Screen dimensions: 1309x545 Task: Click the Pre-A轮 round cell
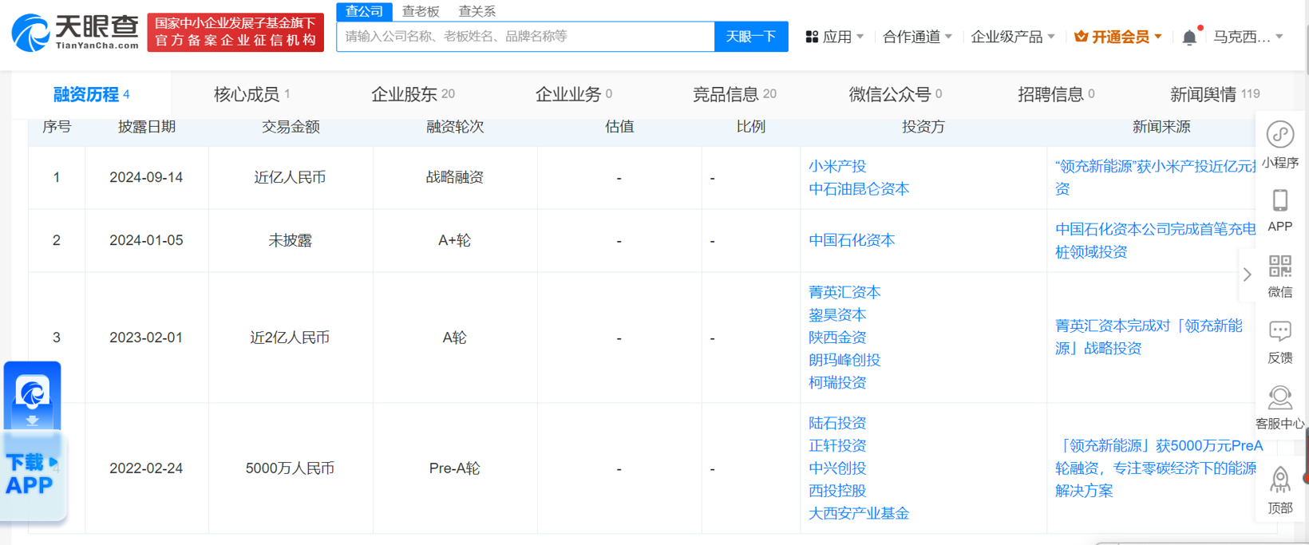454,468
